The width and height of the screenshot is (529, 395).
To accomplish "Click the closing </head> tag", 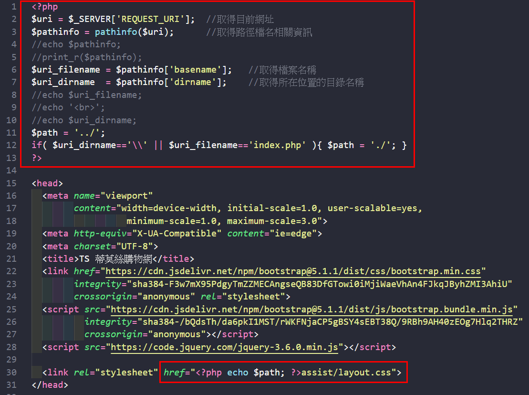I will pyautogui.click(x=50, y=384).
